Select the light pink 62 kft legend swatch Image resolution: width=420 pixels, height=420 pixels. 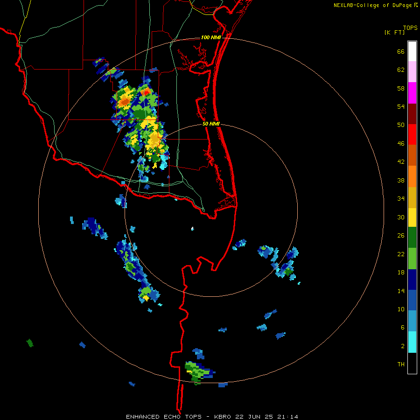[412, 72]
